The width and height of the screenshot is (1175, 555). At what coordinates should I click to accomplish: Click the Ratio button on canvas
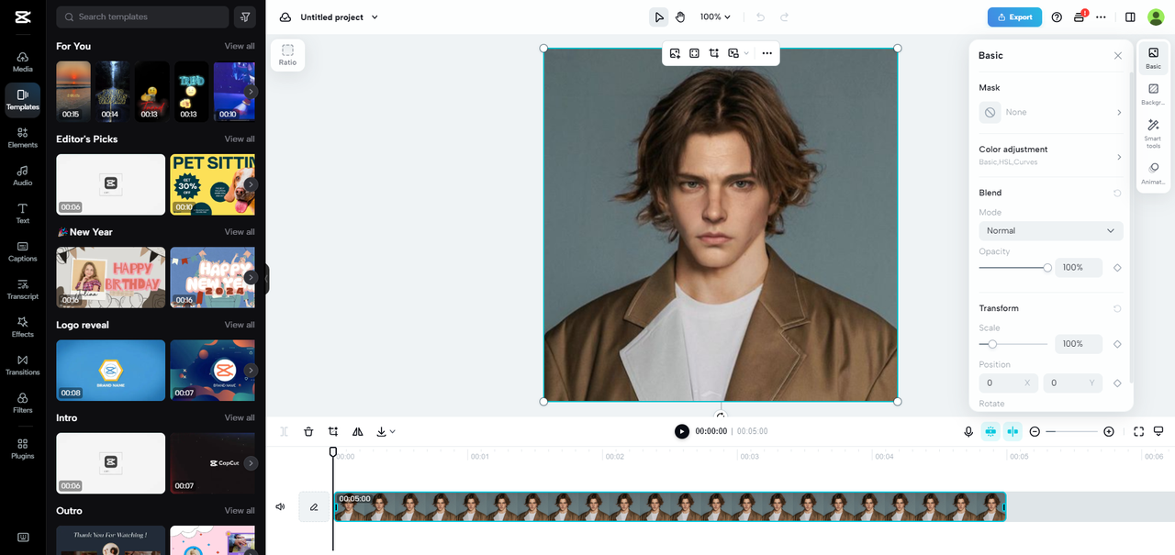click(x=288, y=55)
